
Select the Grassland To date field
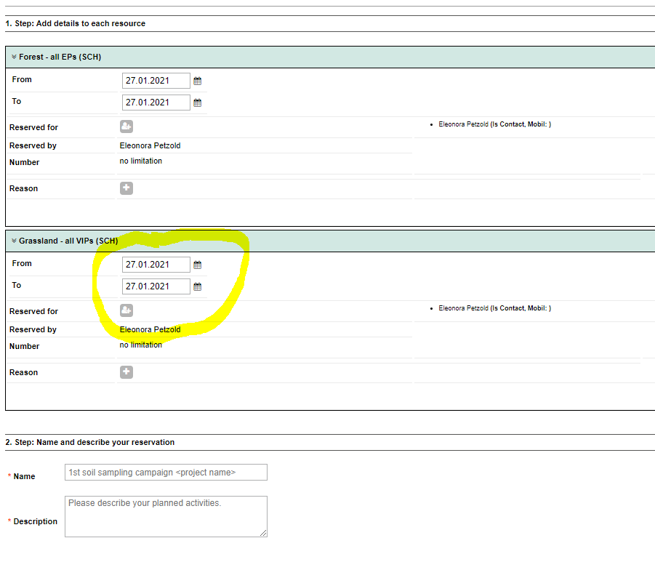click(156, 286)
